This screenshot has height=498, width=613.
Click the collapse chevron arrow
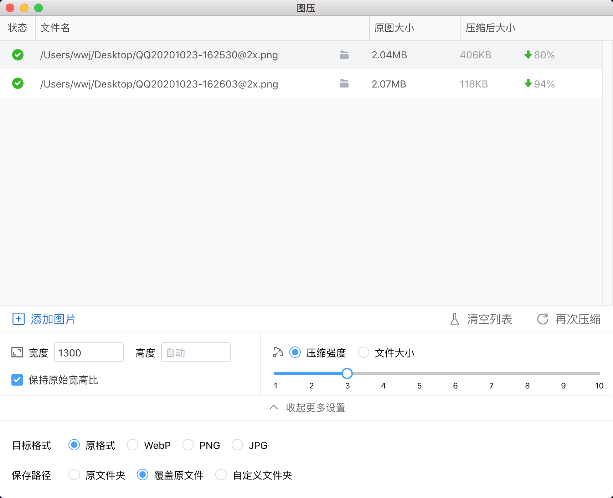point(274,407)
